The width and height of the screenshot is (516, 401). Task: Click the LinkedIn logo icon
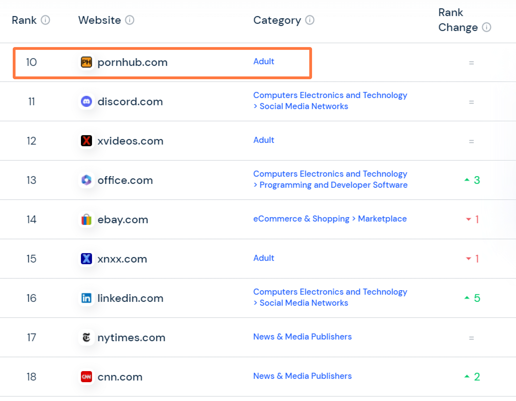[x=86, y=298]
